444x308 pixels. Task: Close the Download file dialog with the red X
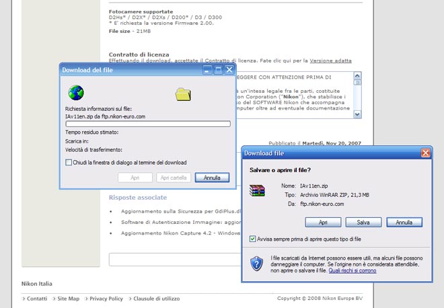pos(425,153)
